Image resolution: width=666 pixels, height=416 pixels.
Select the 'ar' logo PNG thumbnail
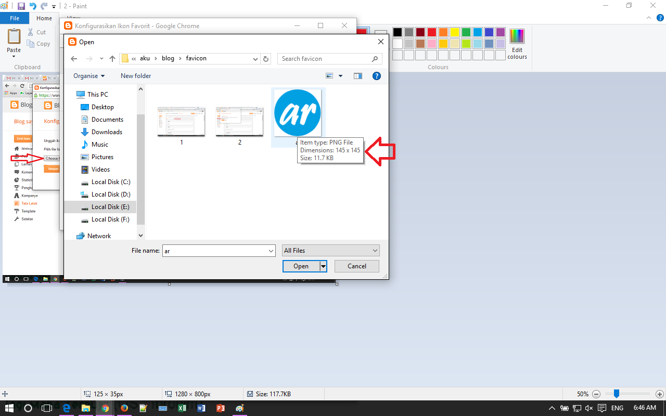click(x=297, y=113)
